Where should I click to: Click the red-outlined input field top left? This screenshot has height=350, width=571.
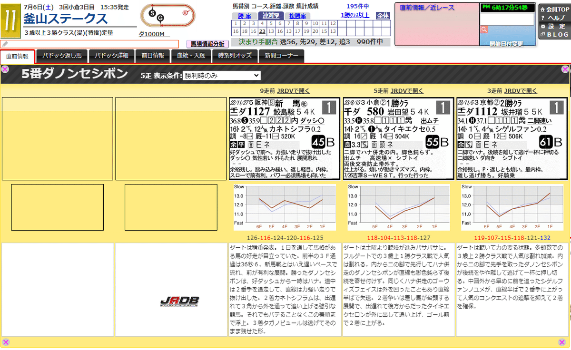pyautogui.click(x=90, y=44)
